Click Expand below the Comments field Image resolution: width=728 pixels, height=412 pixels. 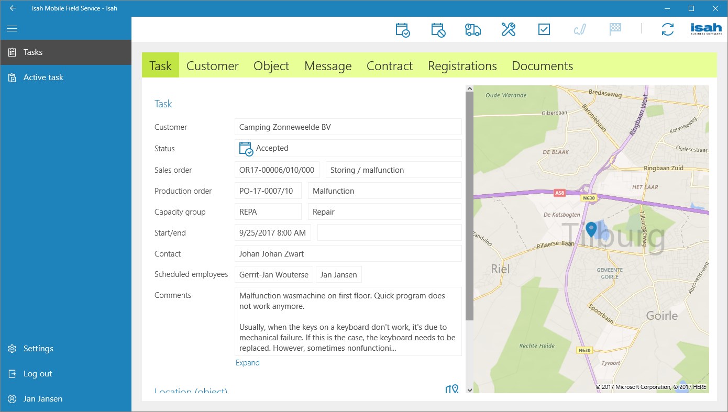click(248, 362)
